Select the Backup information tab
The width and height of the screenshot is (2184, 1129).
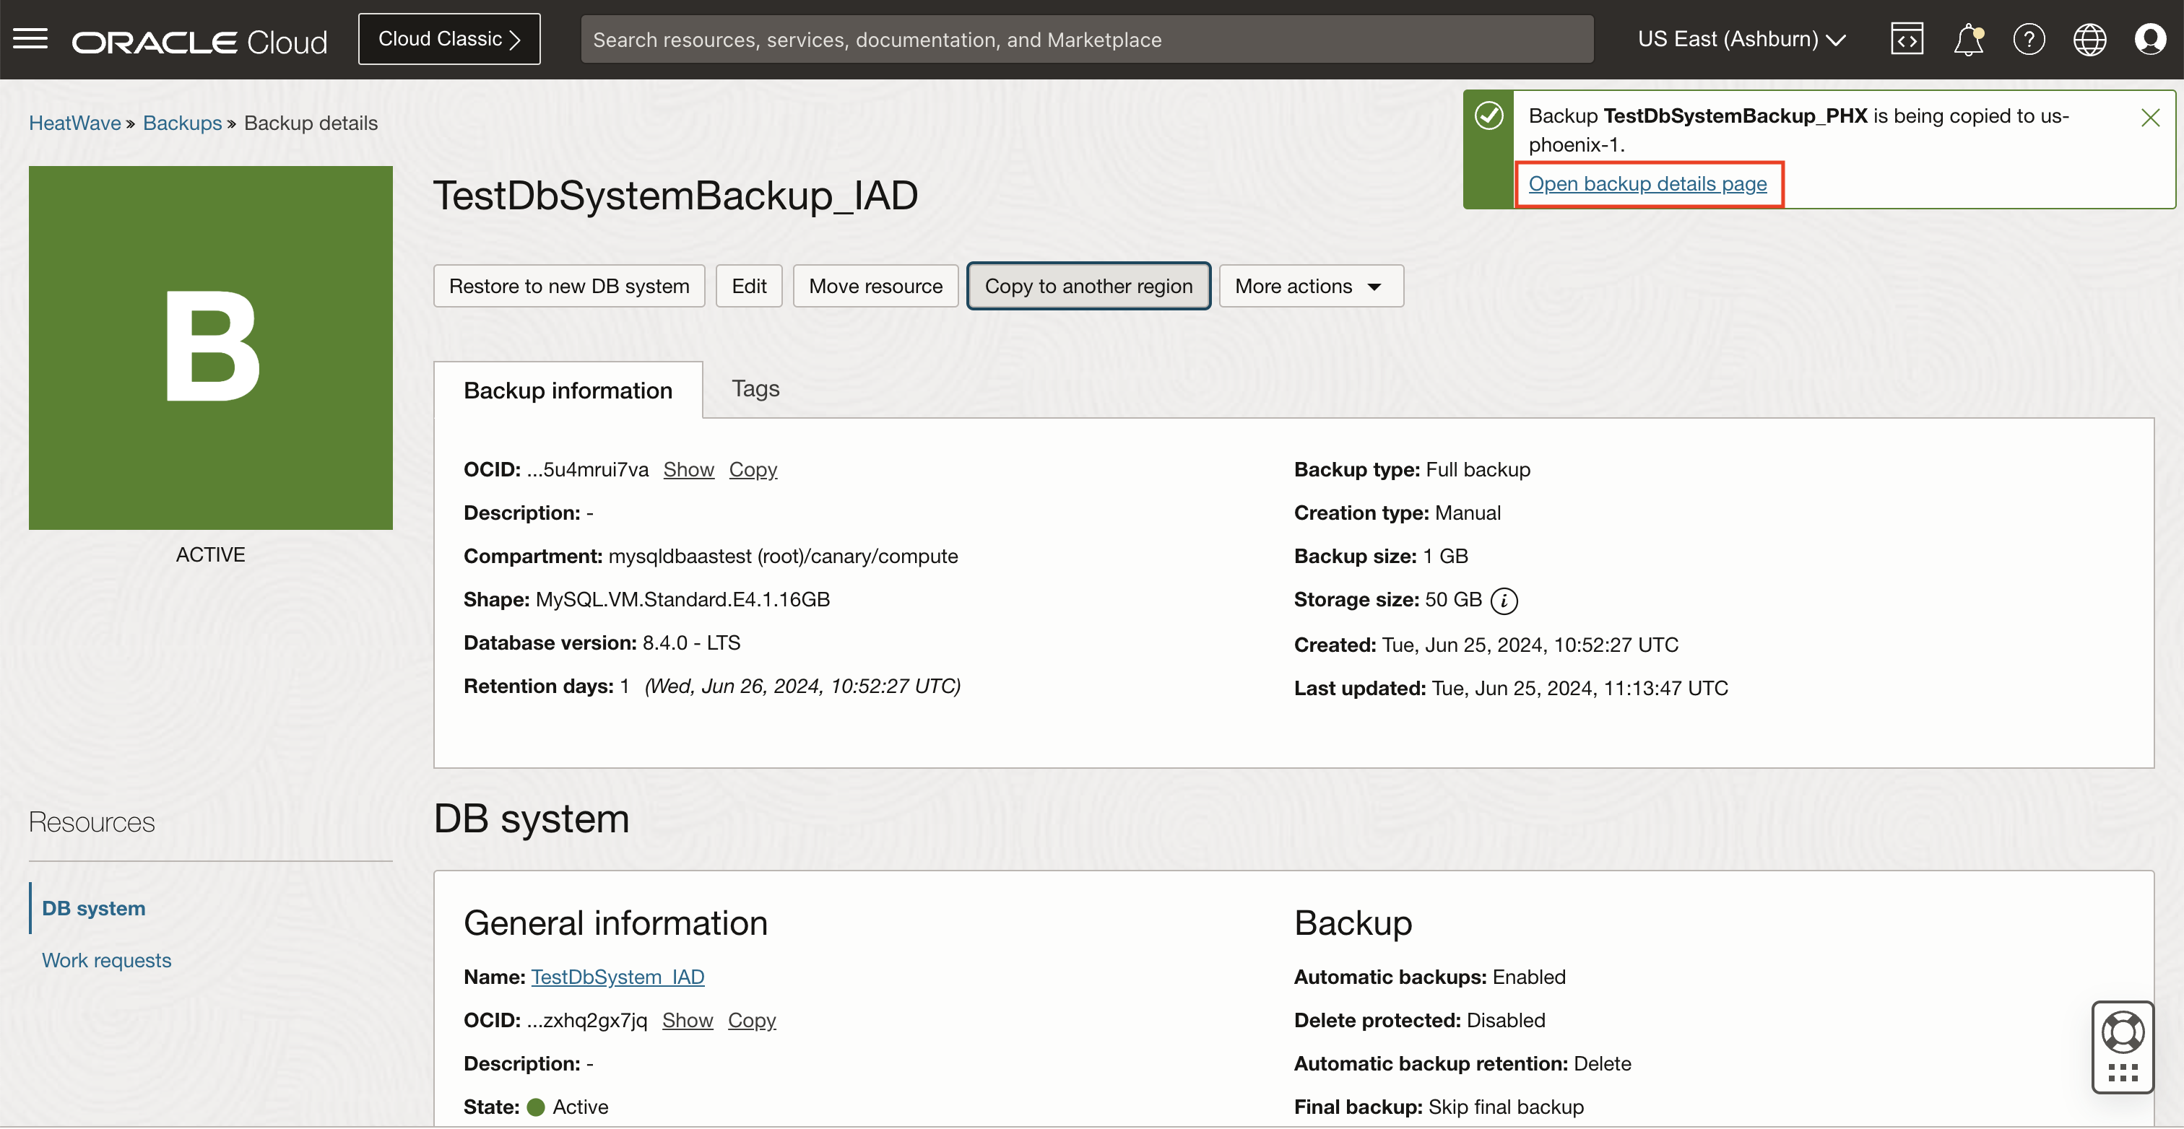[x=567, y=390]
